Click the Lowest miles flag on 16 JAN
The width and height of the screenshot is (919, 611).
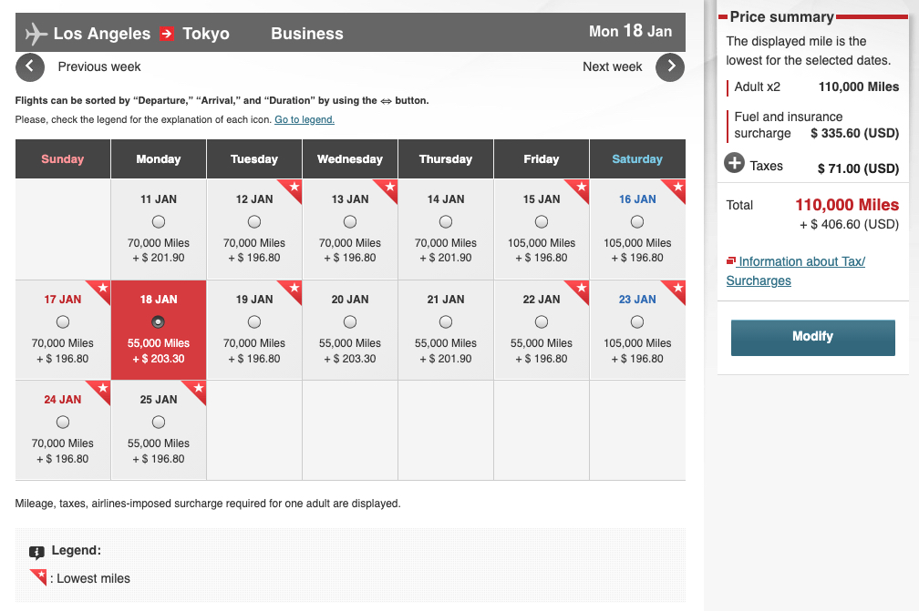[x=676, y=188]
